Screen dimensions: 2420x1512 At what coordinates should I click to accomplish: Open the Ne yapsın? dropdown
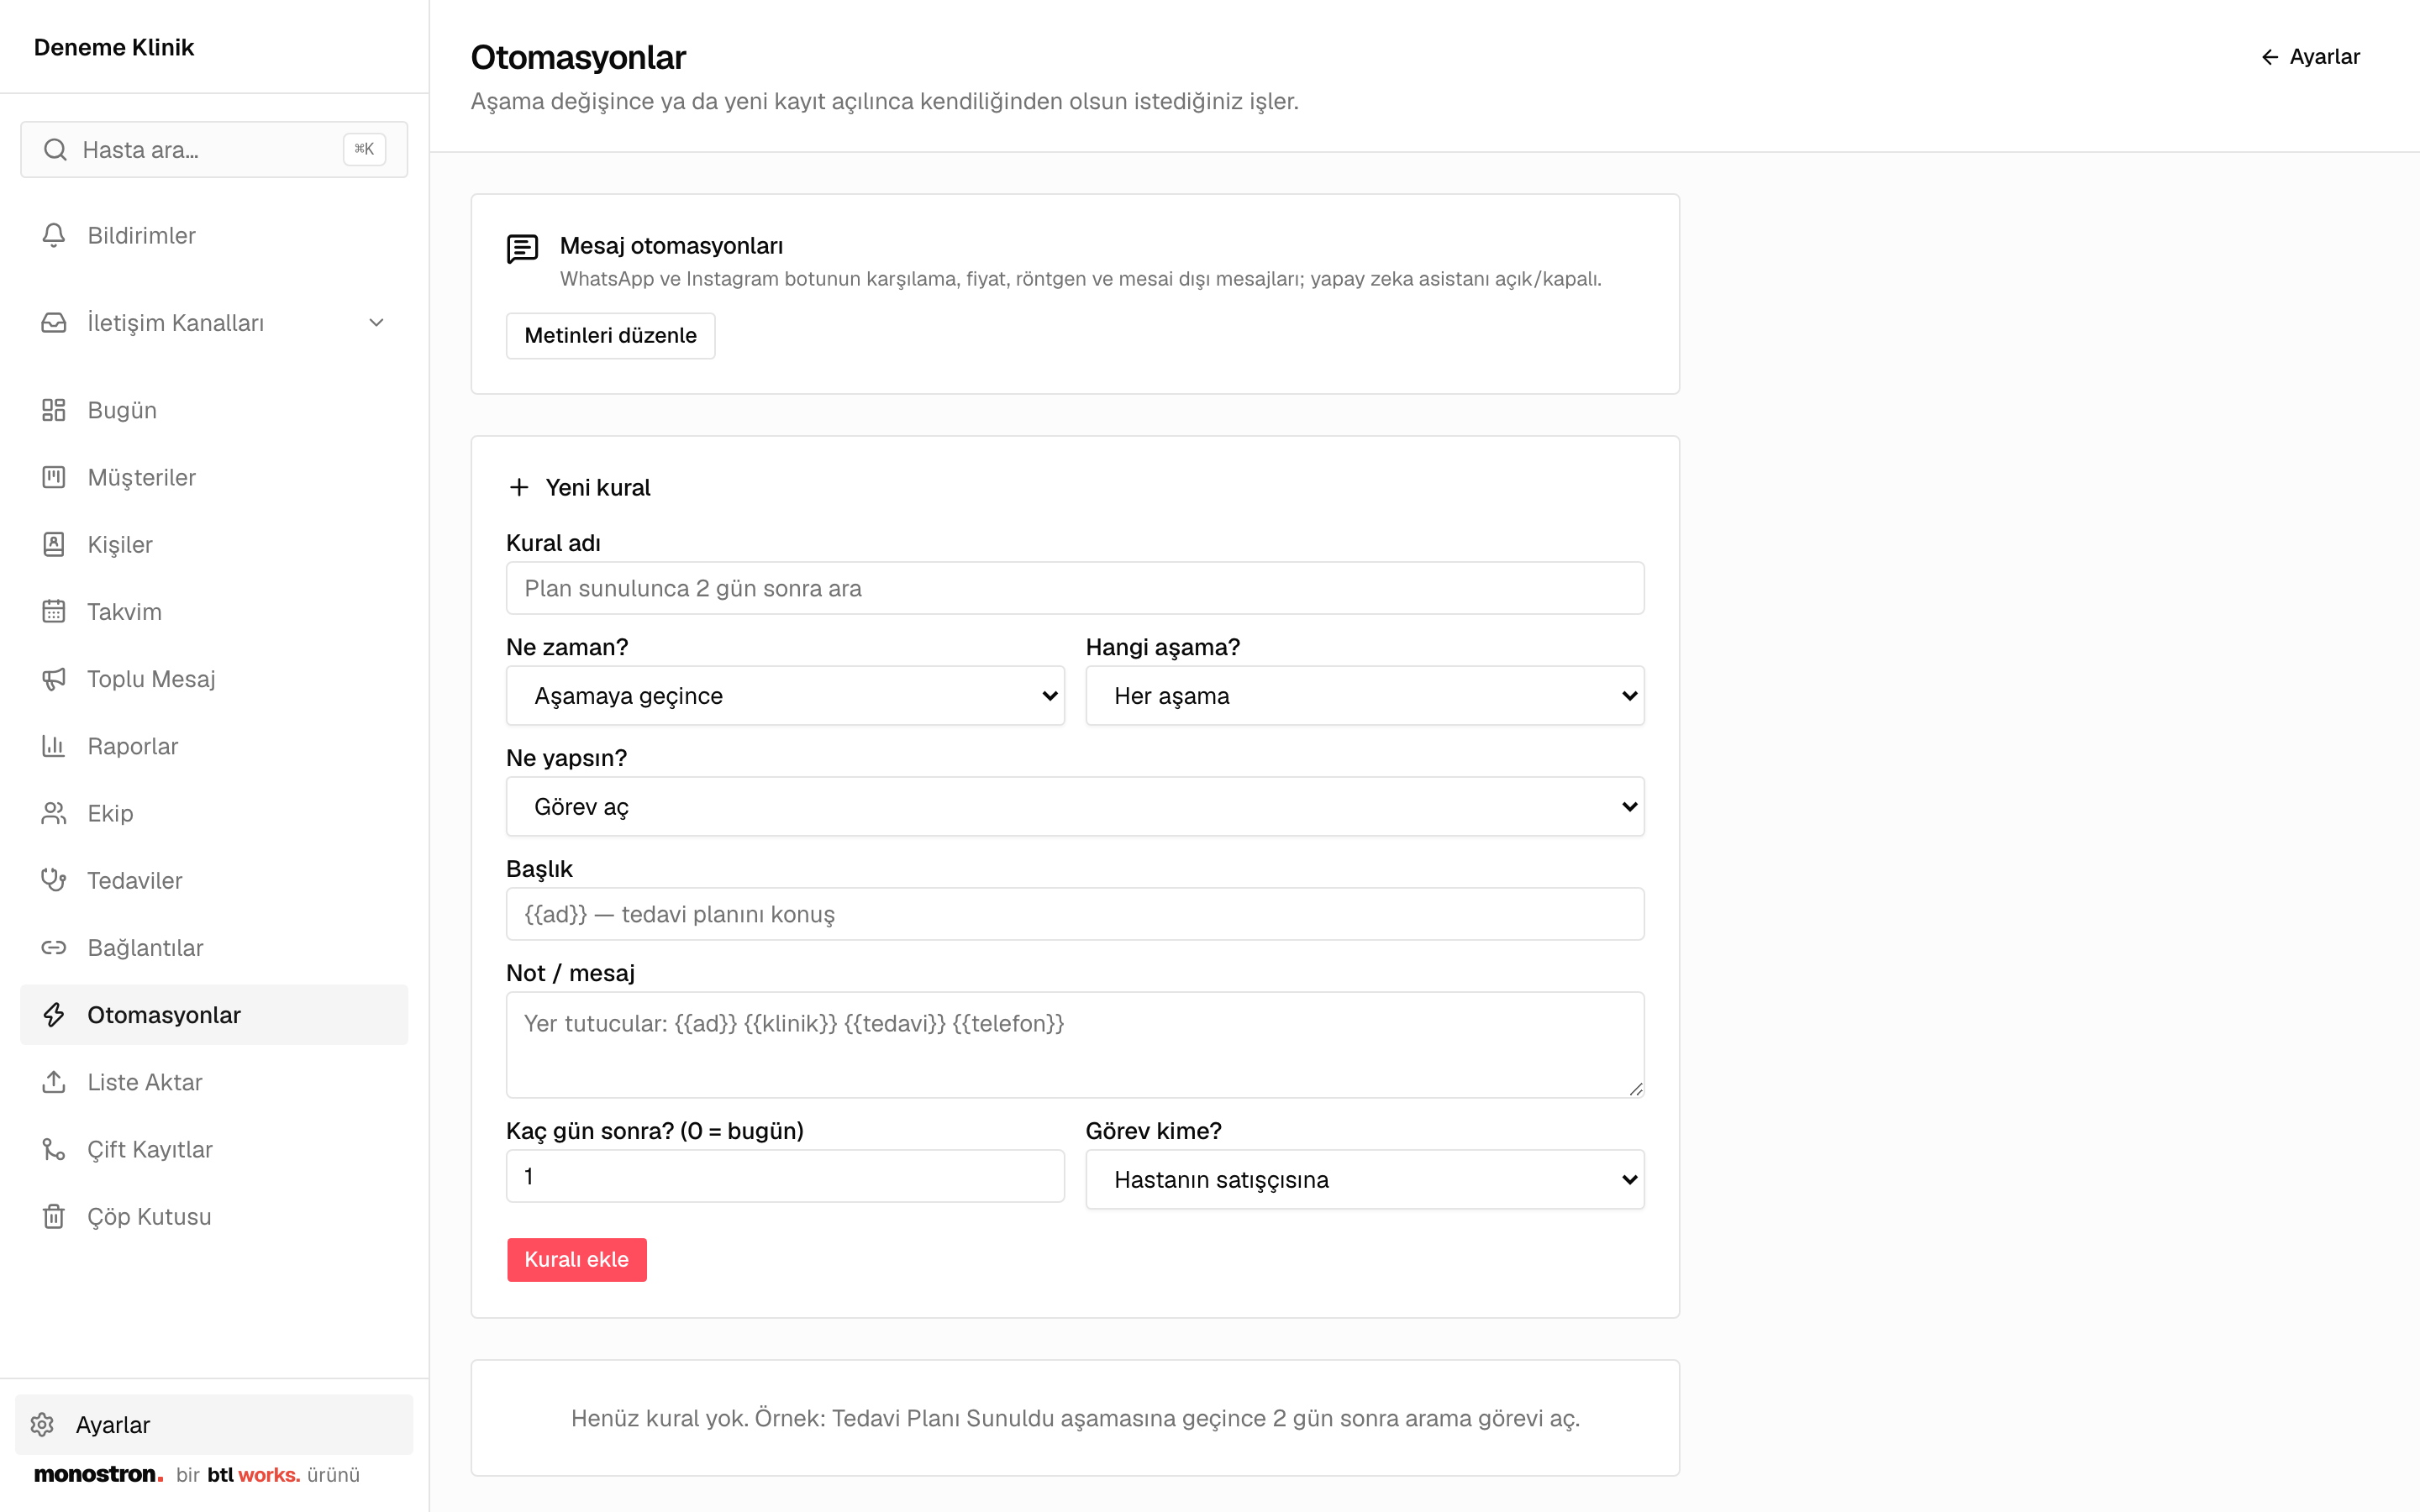pos(1075,807)
